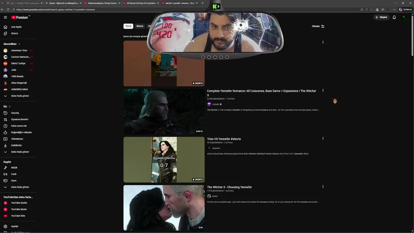Open Complete Yennefer Romance video title
This screenshot has width=414, height=233.
(x=262, y=93)
